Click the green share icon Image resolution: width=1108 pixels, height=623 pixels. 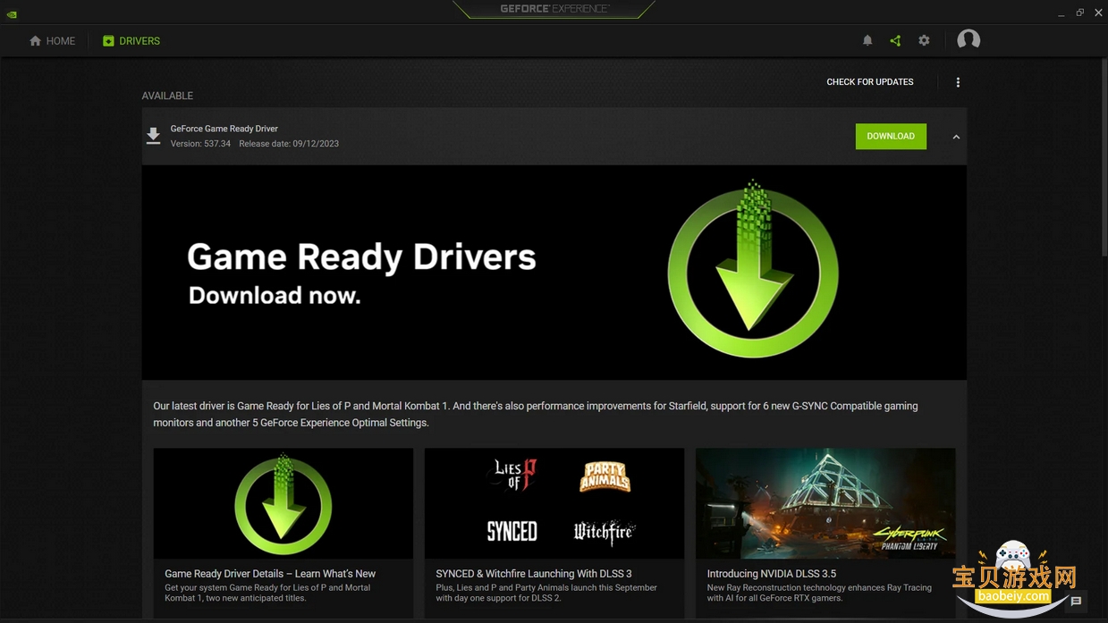895,40
